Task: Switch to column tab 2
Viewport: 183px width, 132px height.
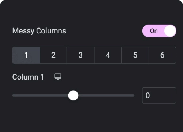Action: pyautogui.click(x=53, y=55)
